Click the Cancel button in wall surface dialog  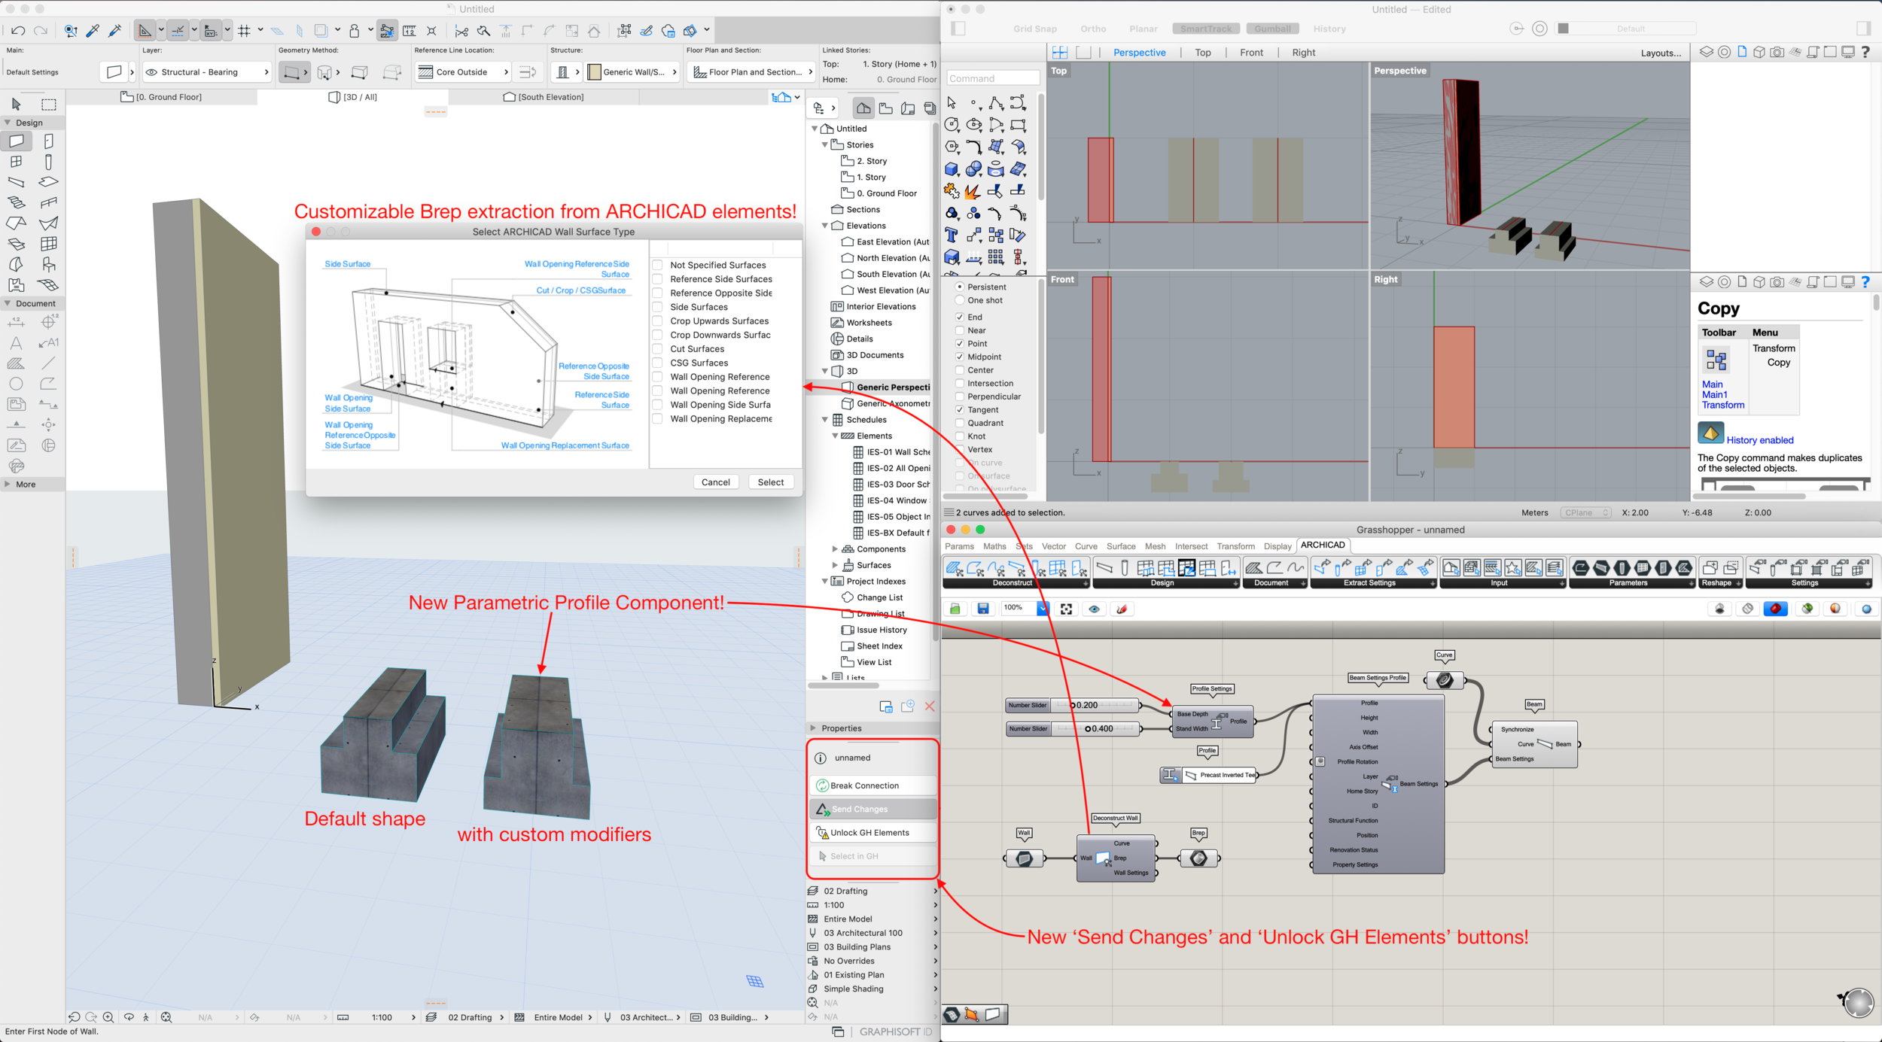(x=715, y=482)
